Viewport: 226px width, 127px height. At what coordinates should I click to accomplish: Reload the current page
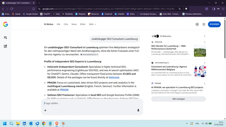click(x=12, y=9)
